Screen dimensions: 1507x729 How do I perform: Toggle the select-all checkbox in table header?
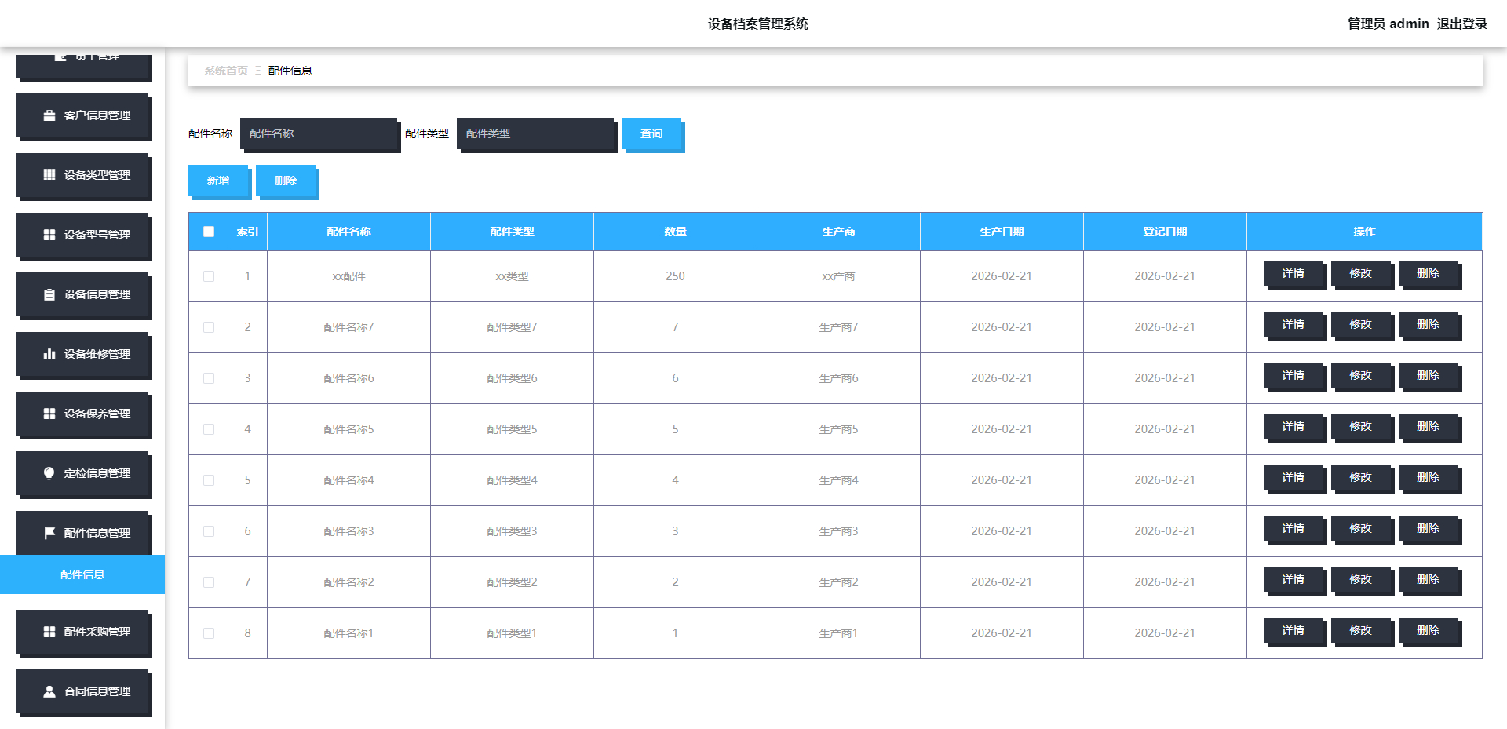click(x=209, y=231)
